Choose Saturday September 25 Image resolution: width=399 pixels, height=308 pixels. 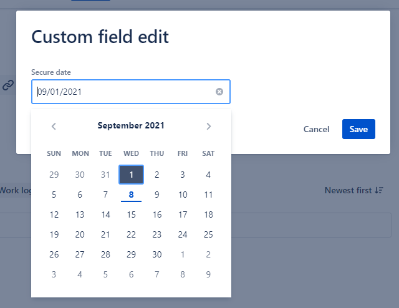(x=208, y=234)
